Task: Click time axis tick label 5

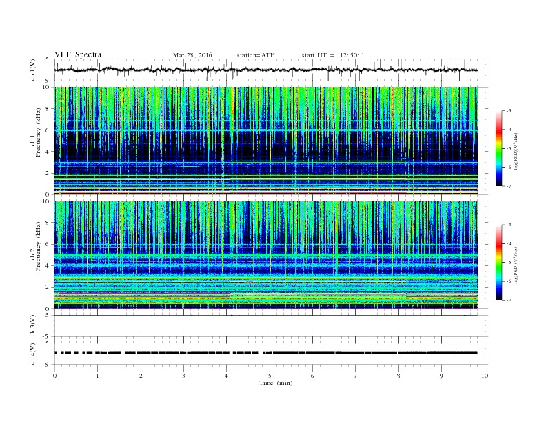Action: pos(270,376)
